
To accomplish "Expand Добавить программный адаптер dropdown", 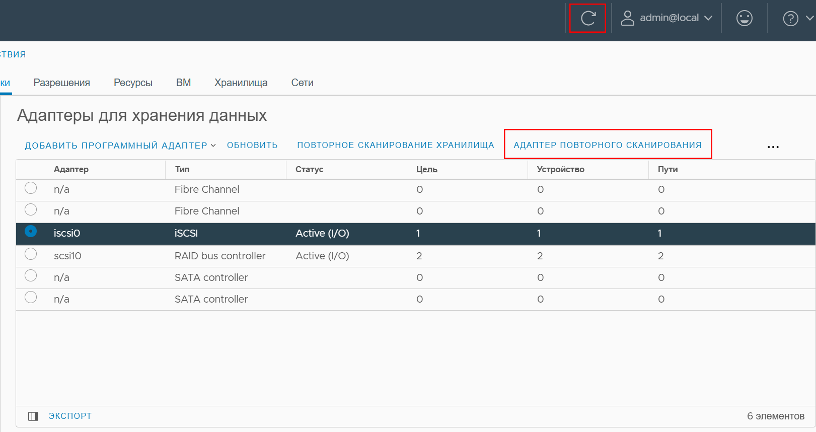I will pos(120,146).
